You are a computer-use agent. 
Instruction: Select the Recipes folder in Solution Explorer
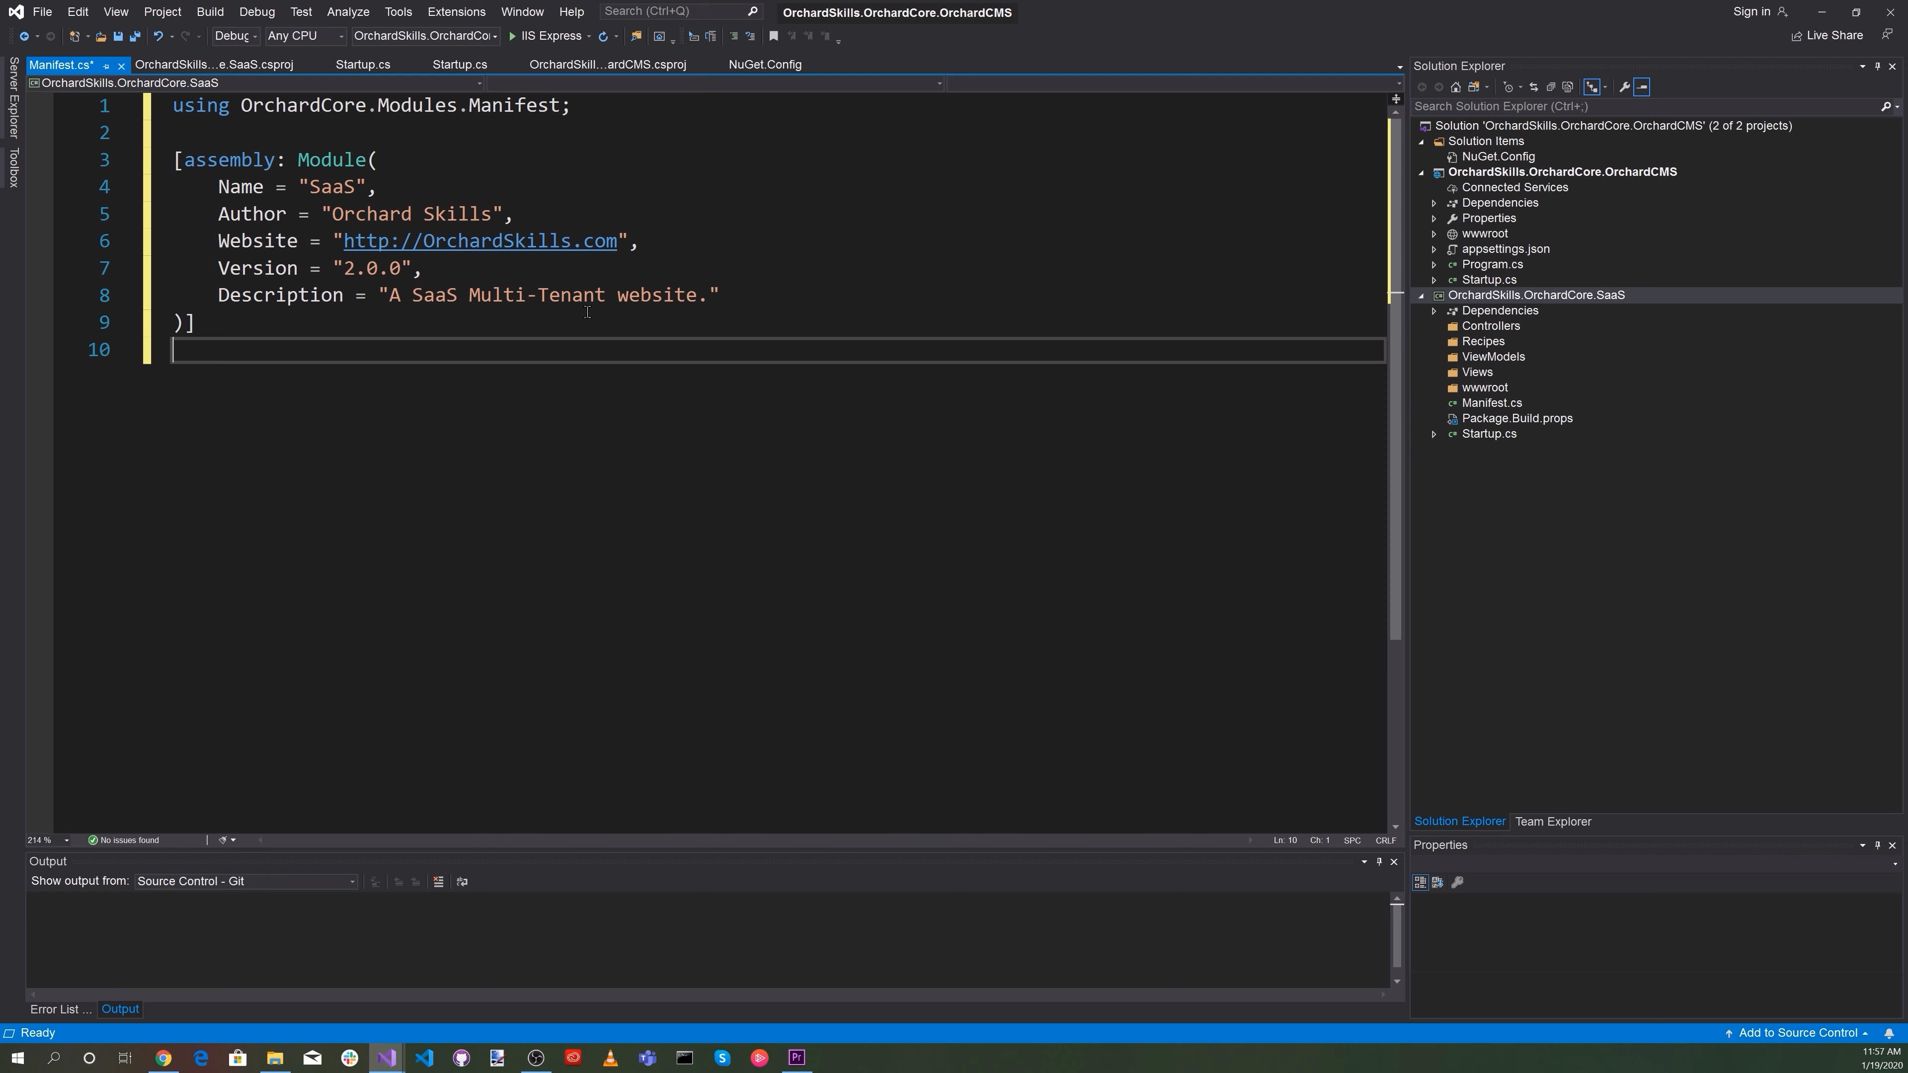pos(1483,342)
